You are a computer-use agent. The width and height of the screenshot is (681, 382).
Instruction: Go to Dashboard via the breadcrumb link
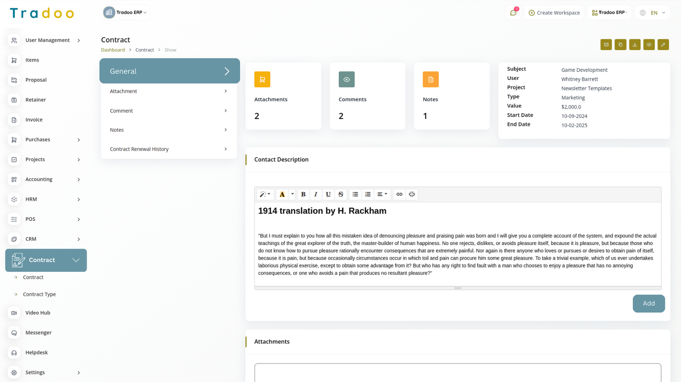coord(113,50)
